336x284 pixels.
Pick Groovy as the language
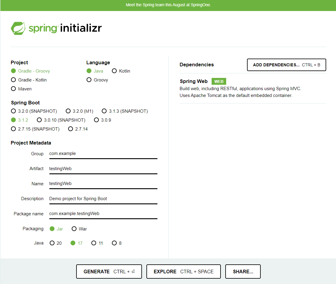pyautogui.click(x=97, y=80)
